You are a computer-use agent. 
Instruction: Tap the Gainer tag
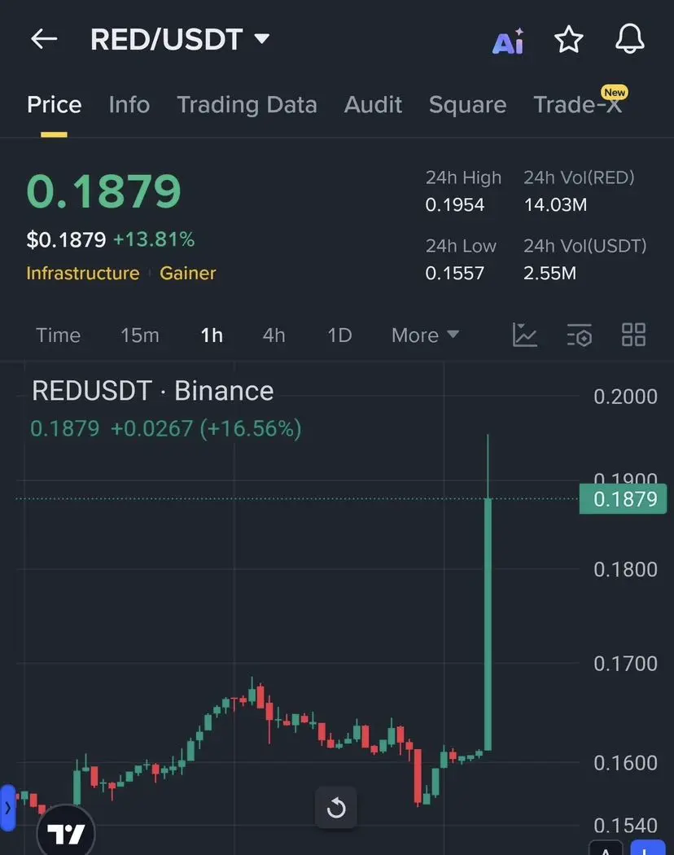click(x=187, y=273)
